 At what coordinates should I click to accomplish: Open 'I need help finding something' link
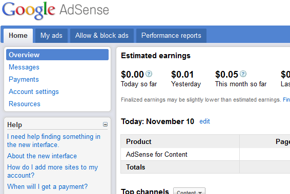click(54, 140)
